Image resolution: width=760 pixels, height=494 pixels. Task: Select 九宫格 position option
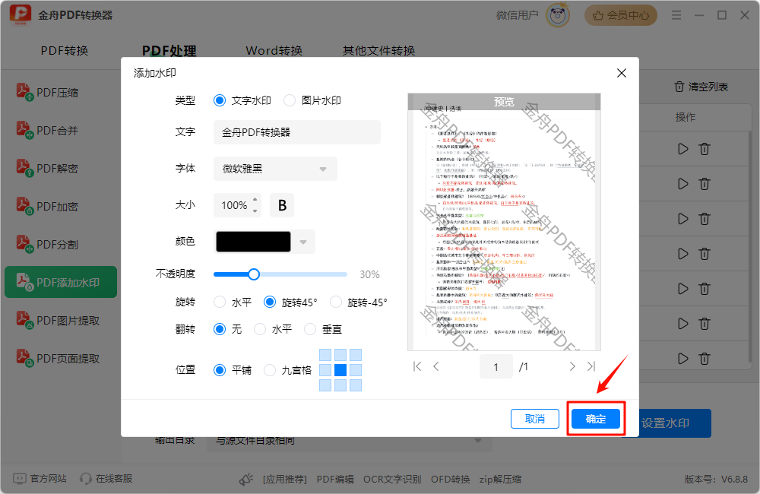click(x=288, y=370)
